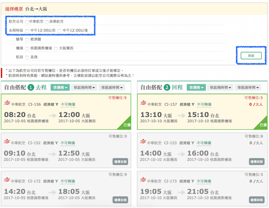Click the China Airlines logo on flight CI-152
This screenshot has height=208, width=269.
7,143
